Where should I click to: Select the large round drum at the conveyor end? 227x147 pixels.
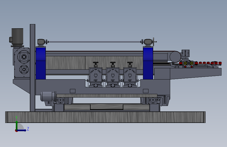click(x=175, y=57)
